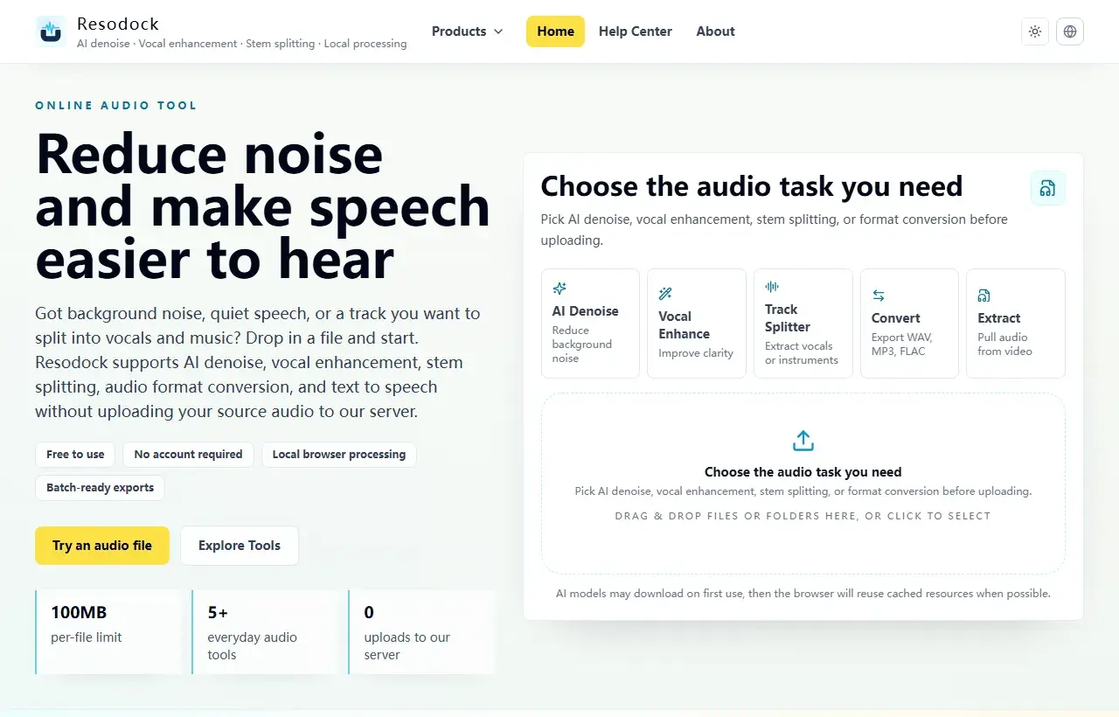Open the About page

(x=715, y=31)
